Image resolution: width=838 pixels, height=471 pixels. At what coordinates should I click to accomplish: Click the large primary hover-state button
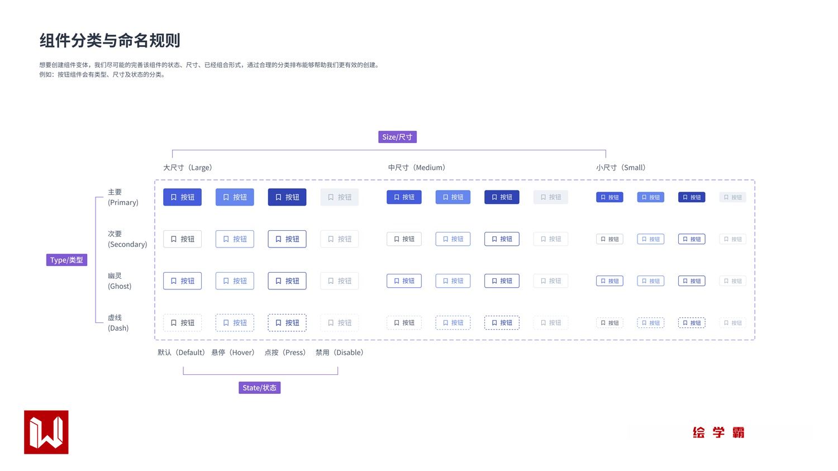[235, 197]
